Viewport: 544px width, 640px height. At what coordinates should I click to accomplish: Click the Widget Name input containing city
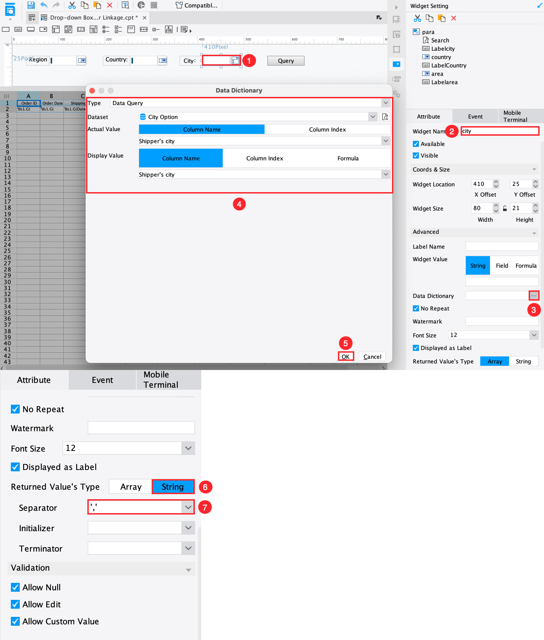(x=500, y=131)
